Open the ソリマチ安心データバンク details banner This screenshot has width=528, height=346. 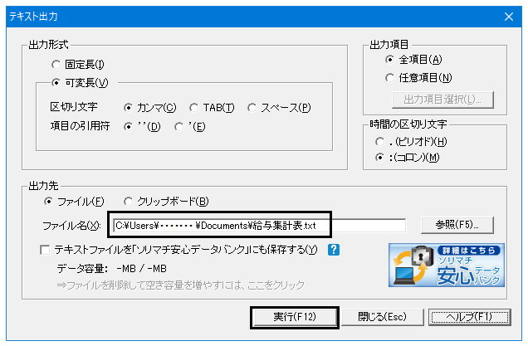pos(446,265)
